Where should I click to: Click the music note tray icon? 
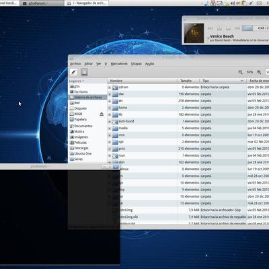coord(206,3)
